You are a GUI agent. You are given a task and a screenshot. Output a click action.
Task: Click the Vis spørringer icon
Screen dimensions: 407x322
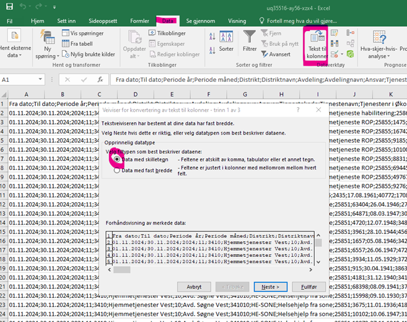[66, 33]
